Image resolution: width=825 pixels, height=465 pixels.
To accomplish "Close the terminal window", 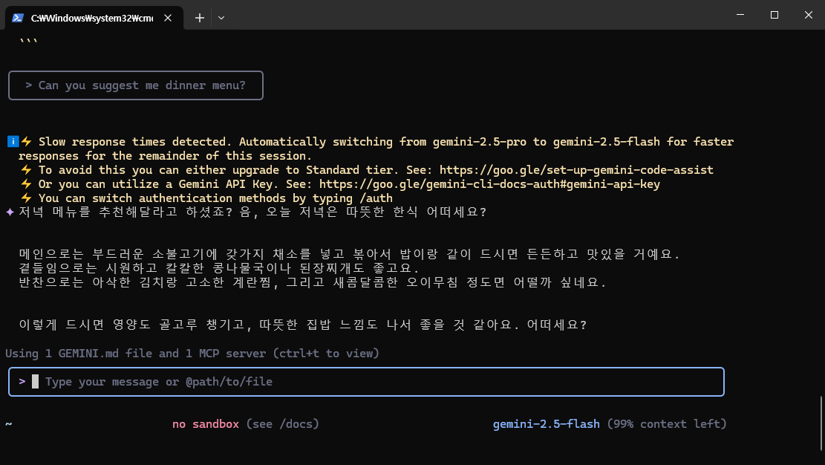I will pyautogui.click(x=809, y=15).
